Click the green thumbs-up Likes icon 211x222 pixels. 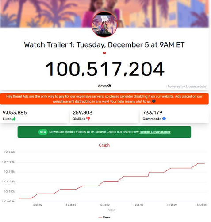[x=14, y=119]
